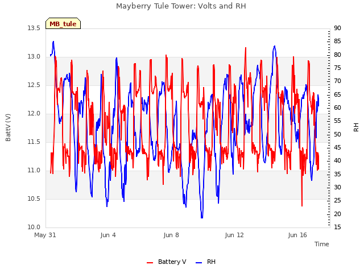Click the 30 RH tick label
364x273 pixels.
click(337, 187)
